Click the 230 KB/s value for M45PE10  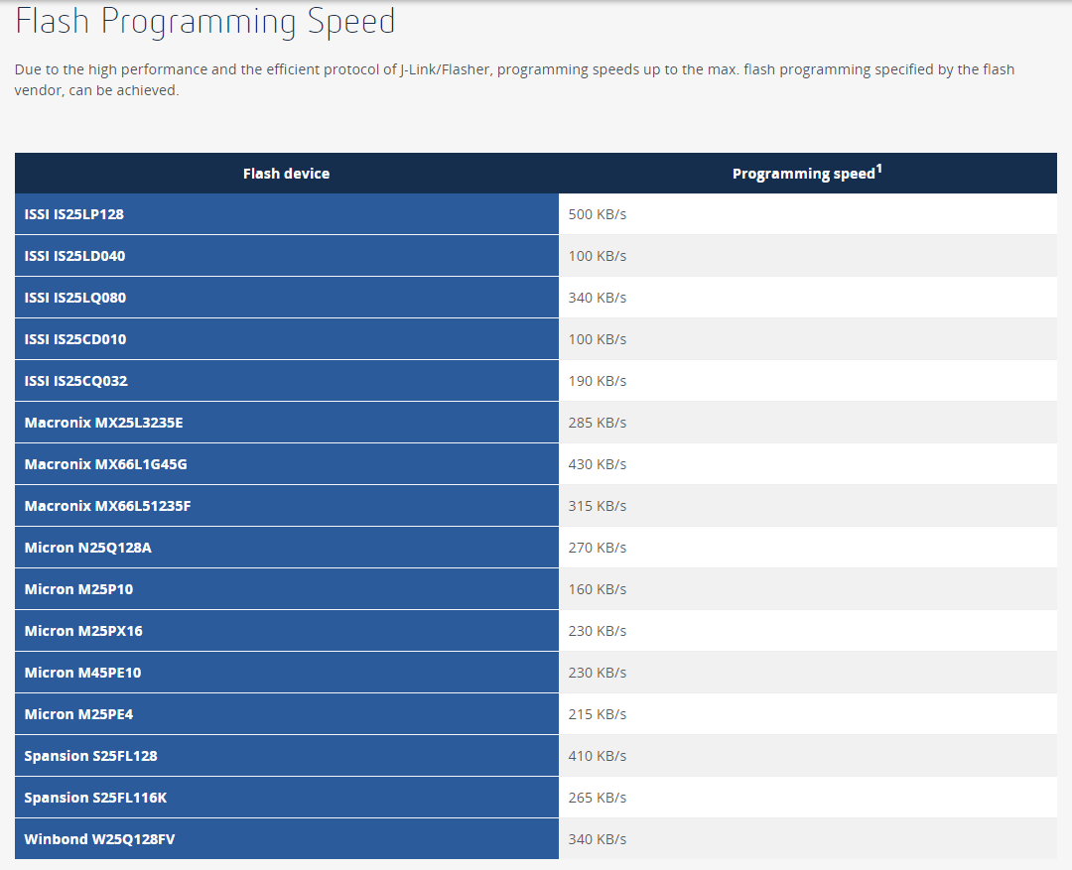598,673
